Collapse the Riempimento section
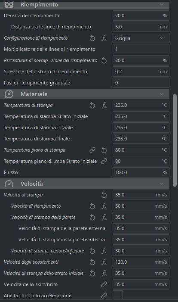178x302 pixels. click(x=162, y=4)
